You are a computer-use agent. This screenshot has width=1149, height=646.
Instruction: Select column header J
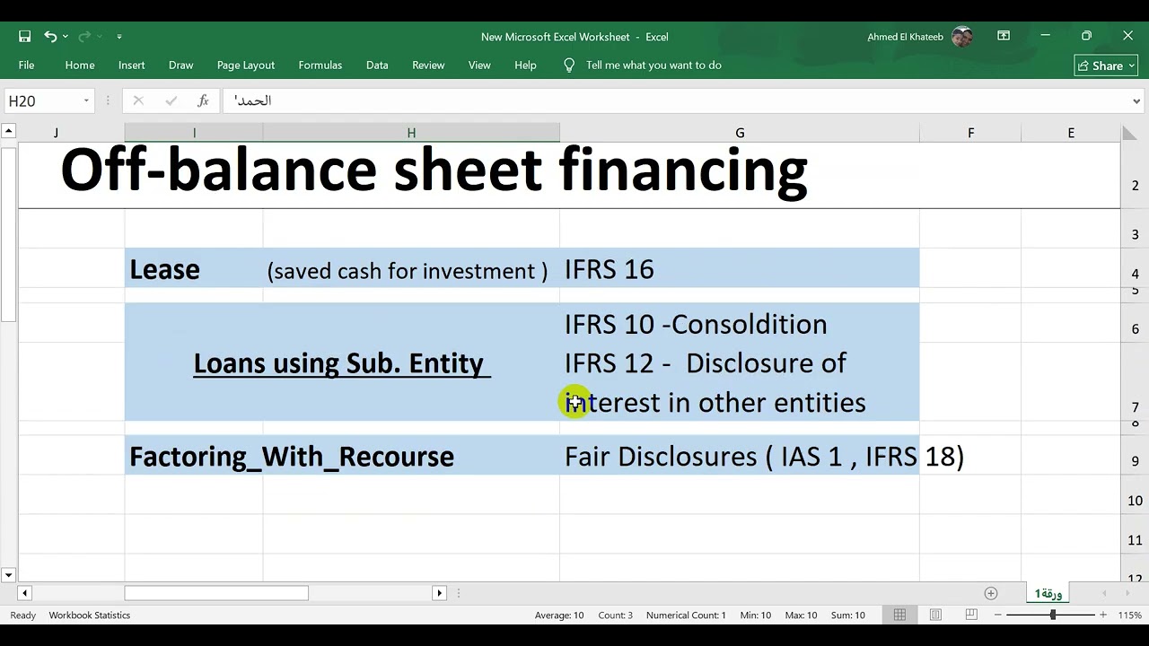pos(56,133)
